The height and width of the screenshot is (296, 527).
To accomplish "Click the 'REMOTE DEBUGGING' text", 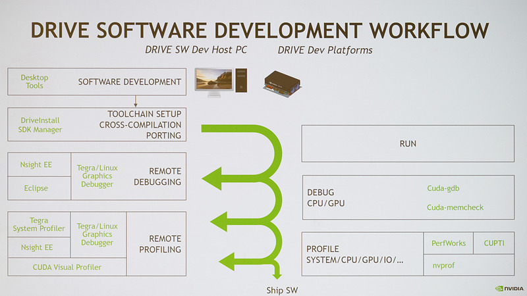I will pyautogui.click(x=157, y=176).
